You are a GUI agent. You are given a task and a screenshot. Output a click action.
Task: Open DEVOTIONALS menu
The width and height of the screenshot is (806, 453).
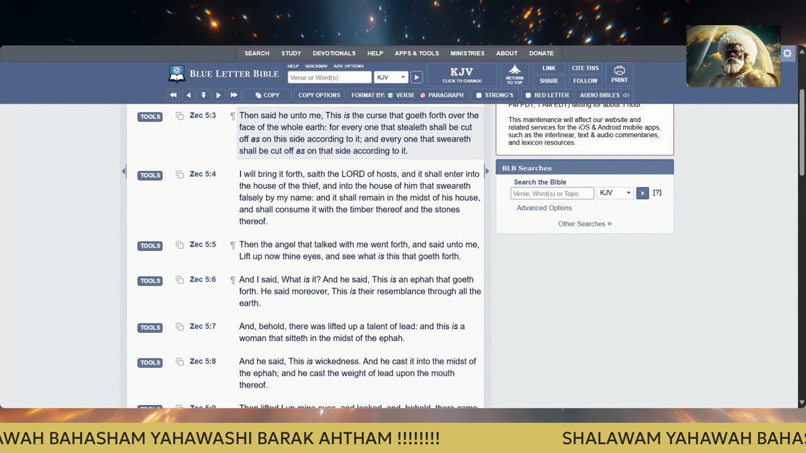click(x=334, y=53)
